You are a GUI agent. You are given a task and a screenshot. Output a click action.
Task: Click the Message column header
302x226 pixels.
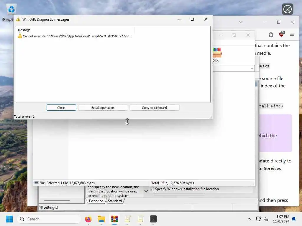point(24,30)
